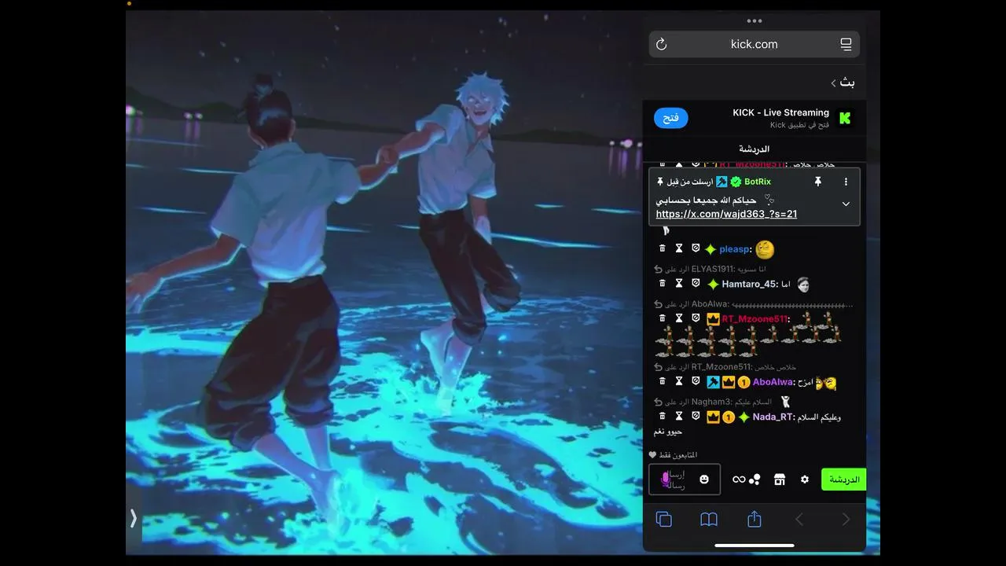Viewport: 1006px width, 566px height.
Task: Jump to replied ELYAS1911 message
Action: [x=710, y=269]
